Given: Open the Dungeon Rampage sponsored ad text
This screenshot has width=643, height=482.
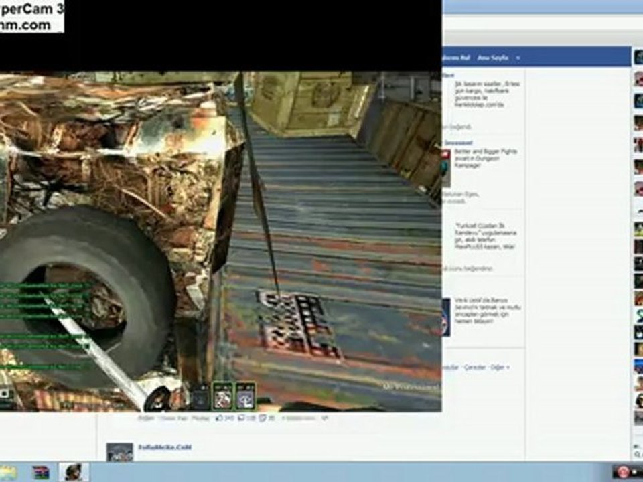Looking at the screenshot, I should (x=486, y=158).
